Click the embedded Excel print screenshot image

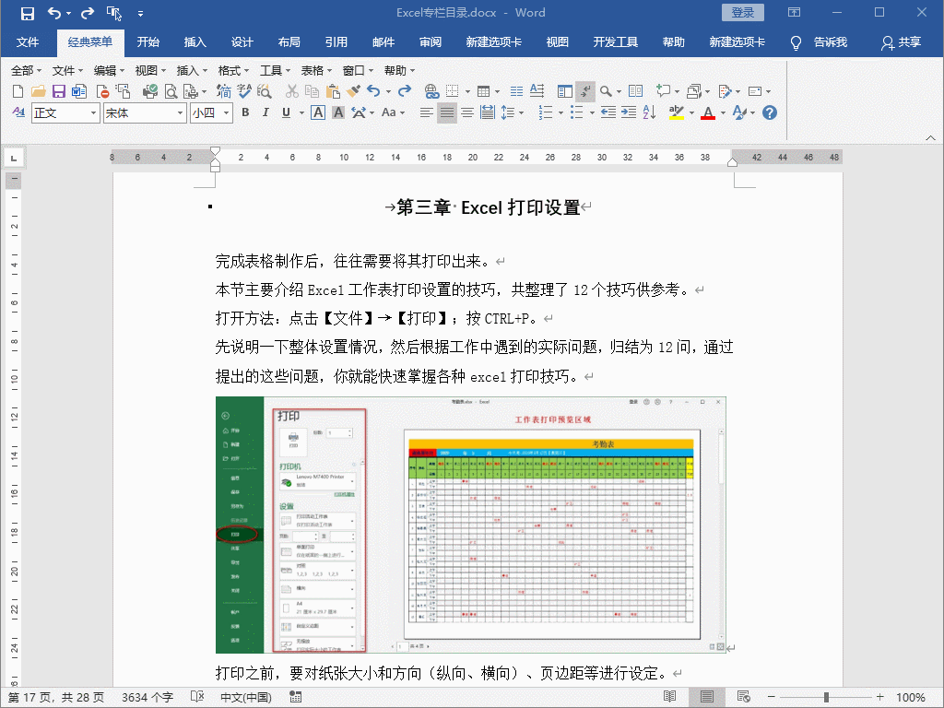471,525
